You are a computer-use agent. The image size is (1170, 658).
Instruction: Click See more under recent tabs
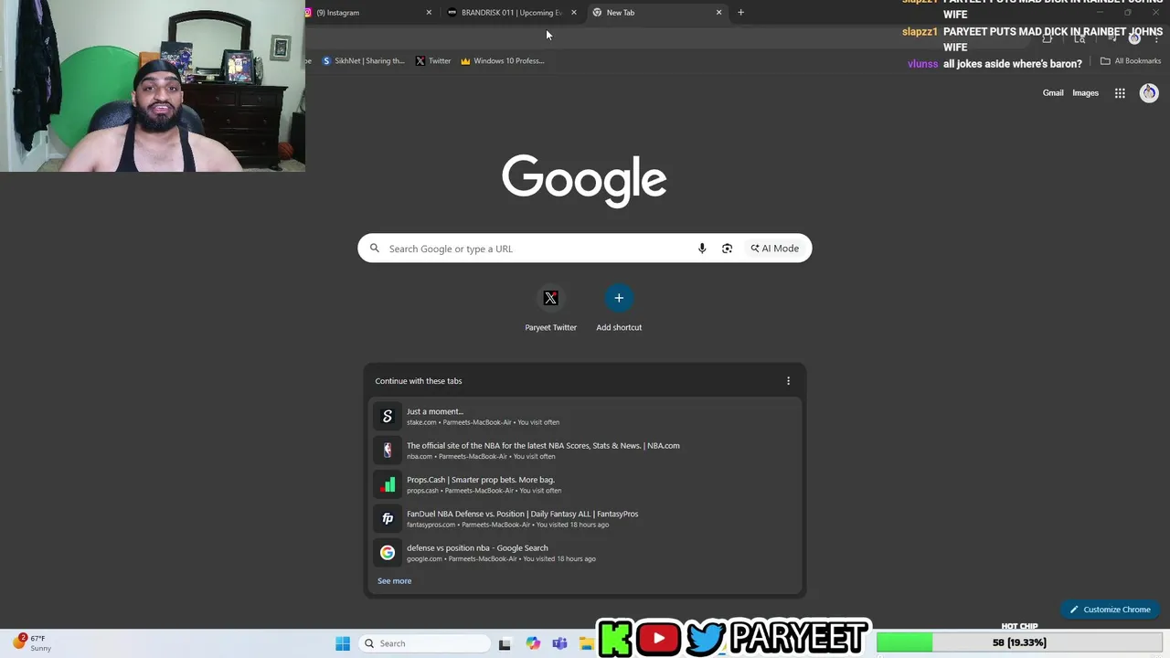coord(394,581)
